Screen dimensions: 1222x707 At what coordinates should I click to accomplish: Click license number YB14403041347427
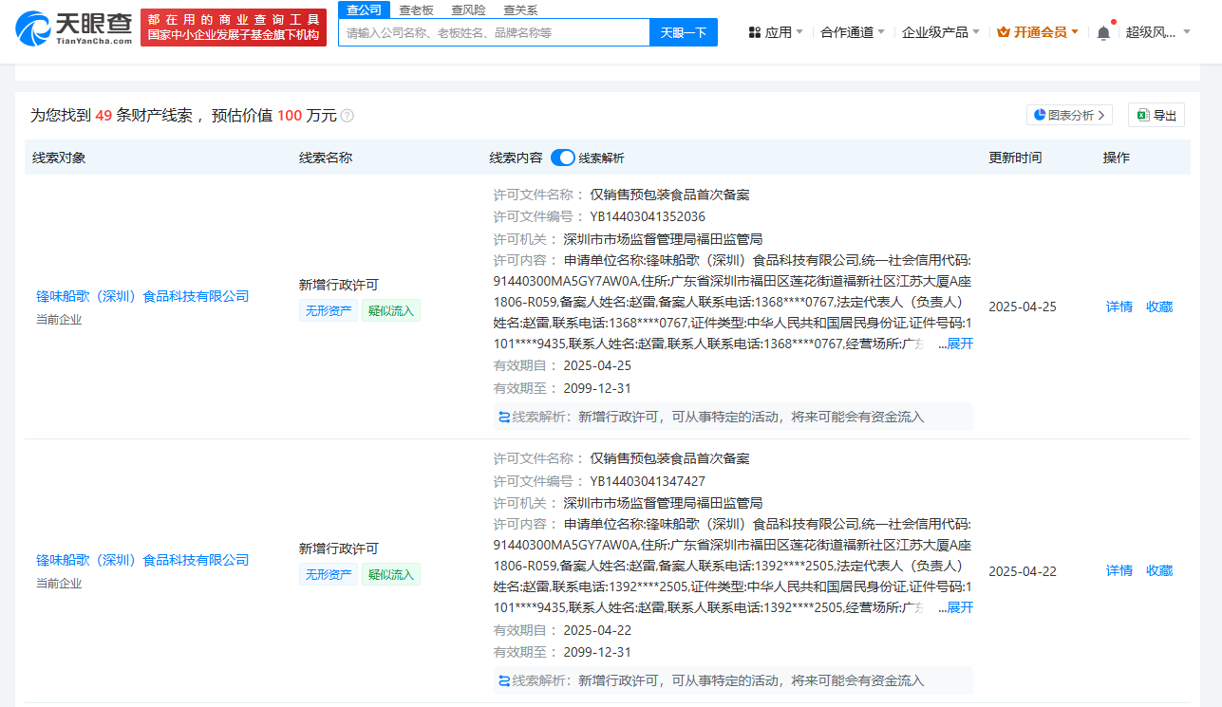coord(648,481)
